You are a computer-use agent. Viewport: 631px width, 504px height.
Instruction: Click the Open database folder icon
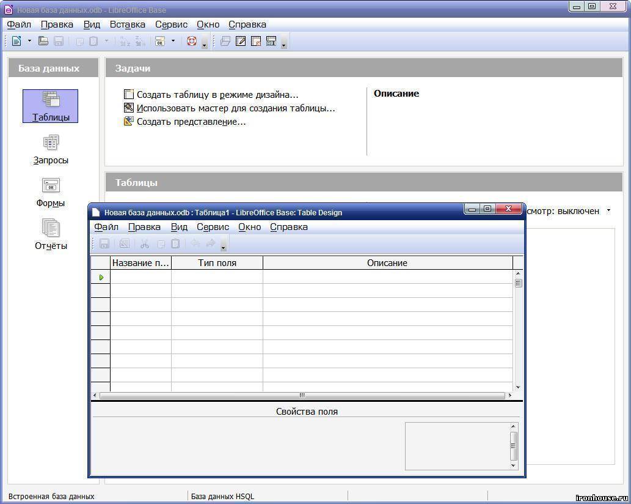tap(43, 41)
